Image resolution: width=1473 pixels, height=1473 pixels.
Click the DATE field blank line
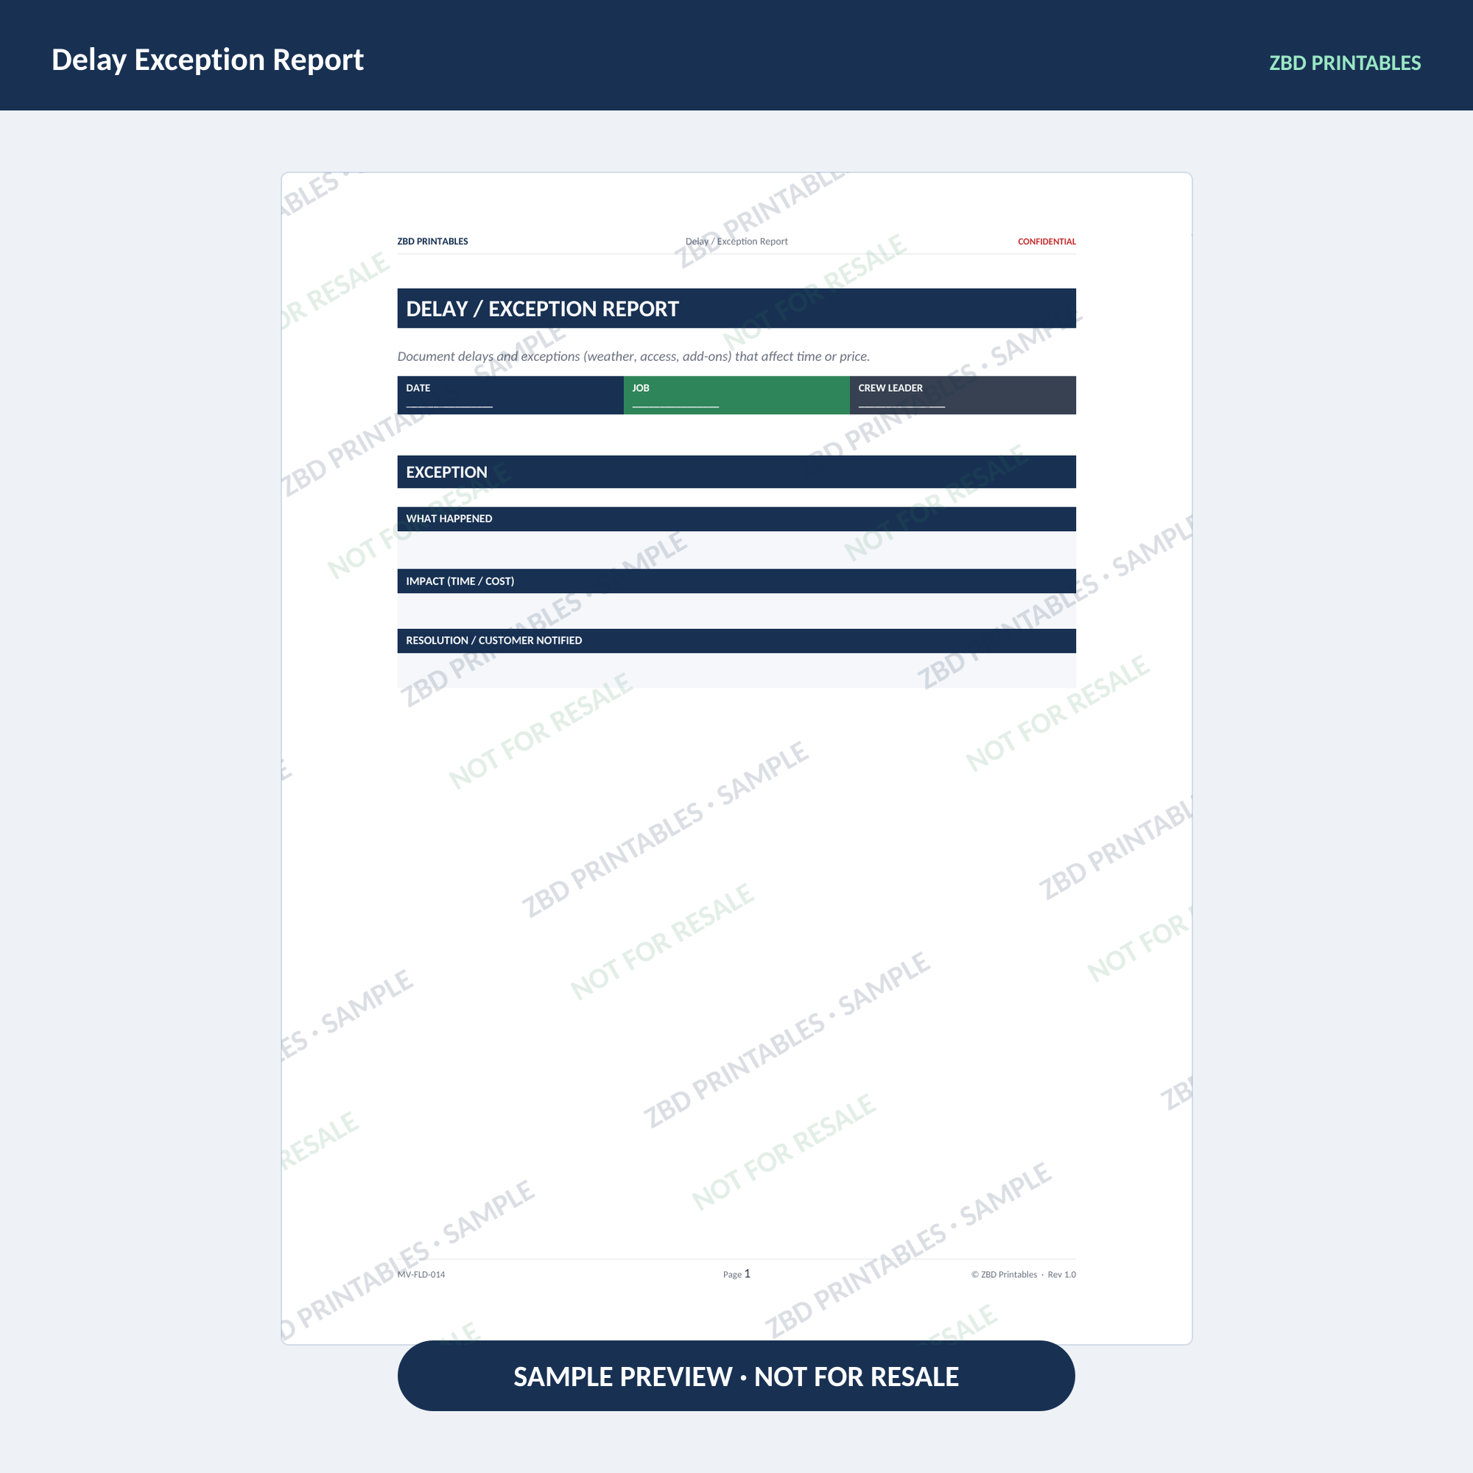pyautogui.click(x=449, y=406)
